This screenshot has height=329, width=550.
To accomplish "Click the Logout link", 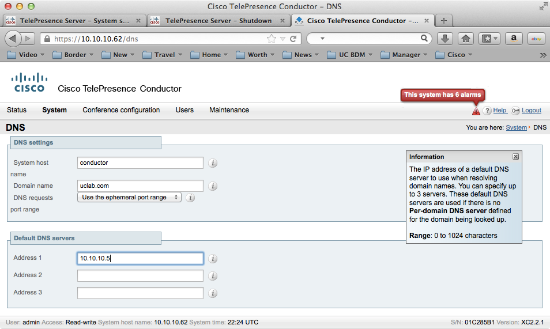I will pyautogui.click(x=532, y=110).
